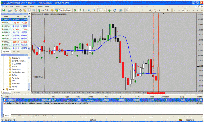Select the Text 'A' drawing tool
This screenshot has width=204, height=122.
[x=159, y=10]
